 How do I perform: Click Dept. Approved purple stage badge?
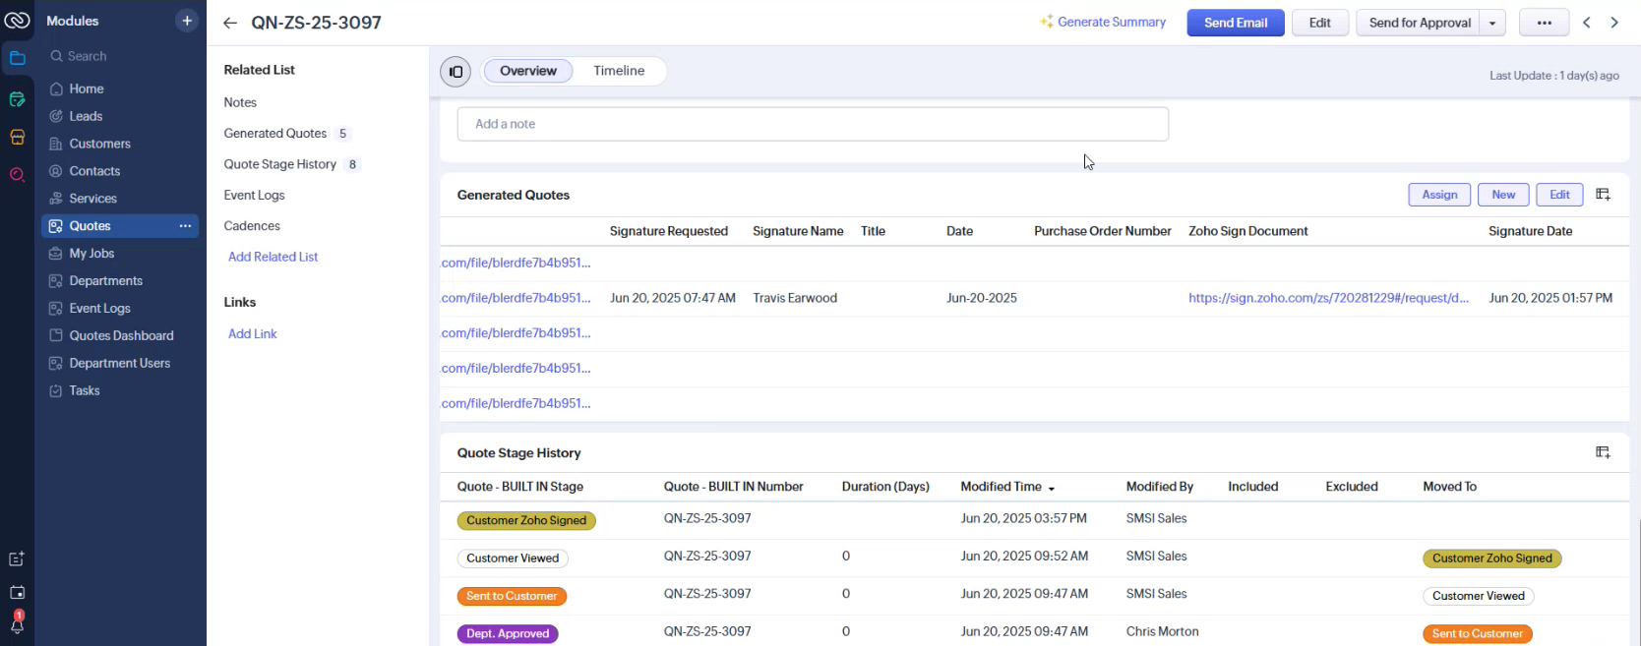pos(508,633)
